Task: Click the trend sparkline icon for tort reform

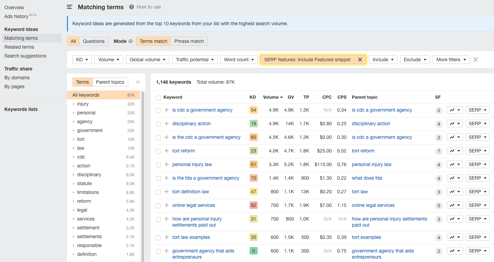Action: point(453,151)
